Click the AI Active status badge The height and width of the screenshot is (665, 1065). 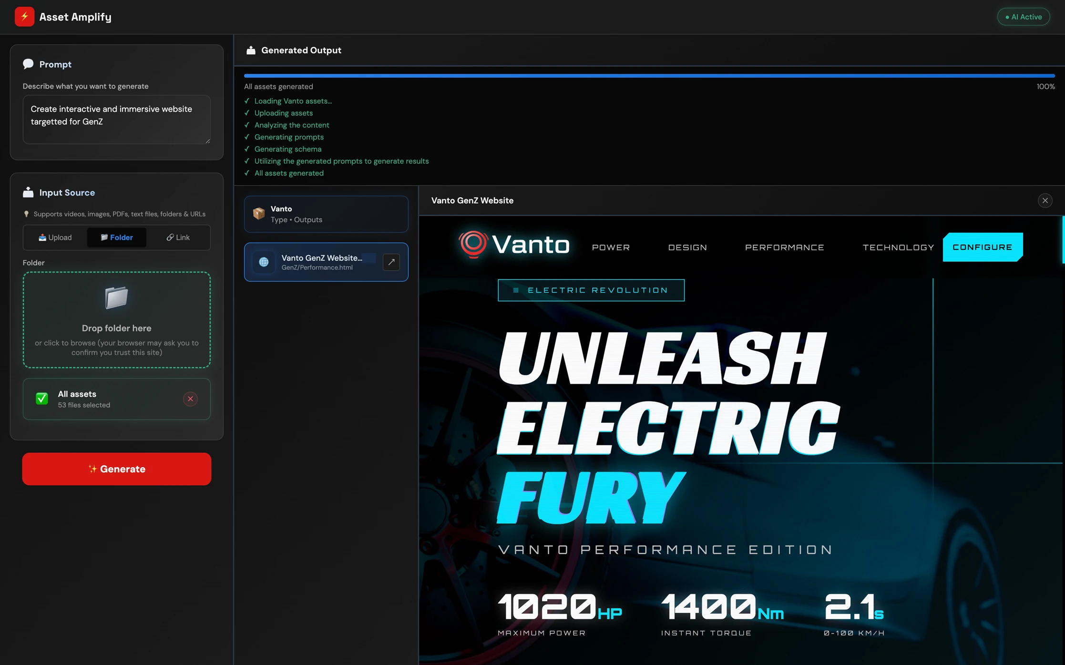click(x=1023, y=17)
